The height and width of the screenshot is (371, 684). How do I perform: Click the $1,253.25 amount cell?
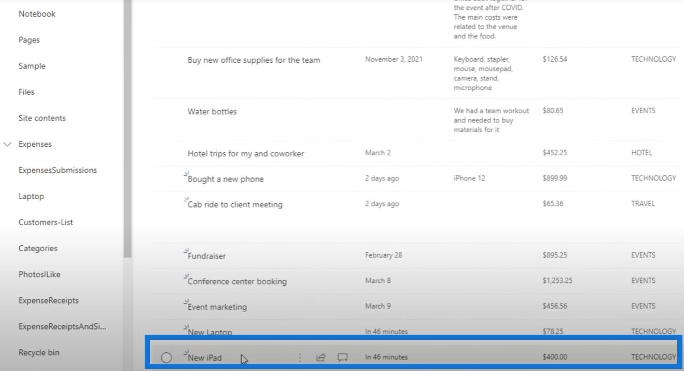pos(557,280)
